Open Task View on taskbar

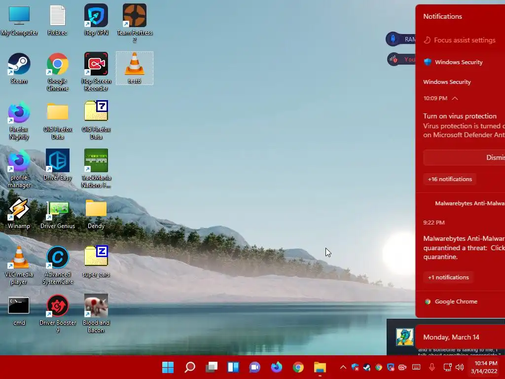coord(212,367)
